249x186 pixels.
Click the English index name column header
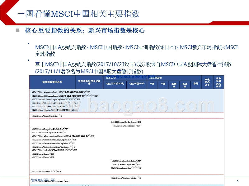coord(52,82)
